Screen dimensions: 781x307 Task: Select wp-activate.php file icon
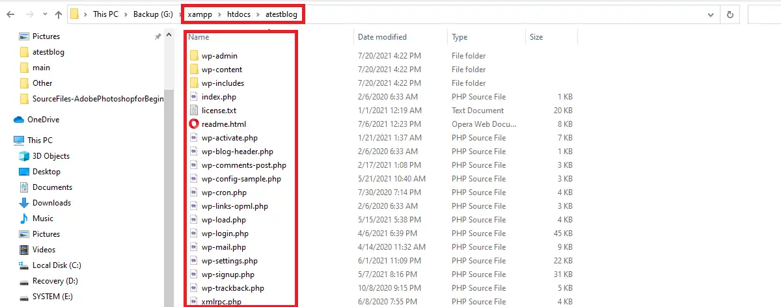[194, 138]
